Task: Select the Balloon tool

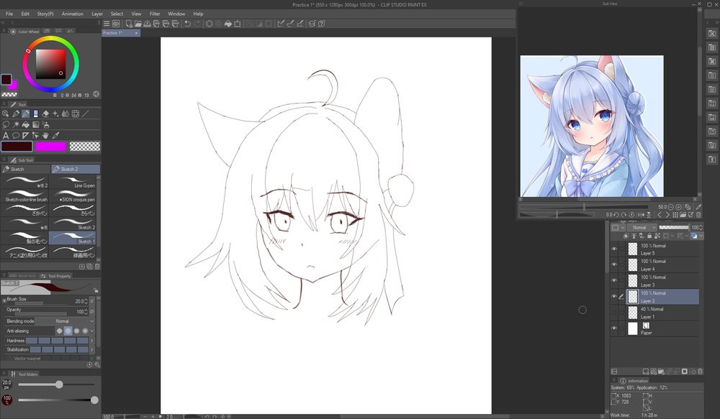Action: point(16,136)
